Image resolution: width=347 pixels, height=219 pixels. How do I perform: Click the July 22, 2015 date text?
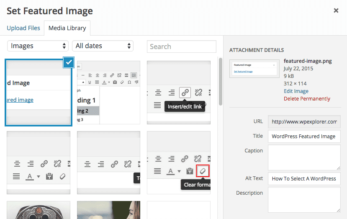298,69
